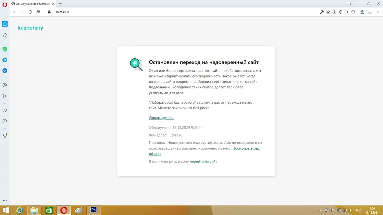Image resolution: width=383 pixels, height=215 pixels.
Task: Open Photoshop from the taskbar
Action: [x=93, y=210]
